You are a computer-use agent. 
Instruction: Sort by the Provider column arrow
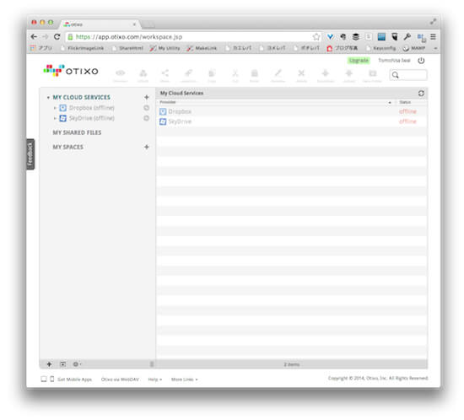[390, 102]
